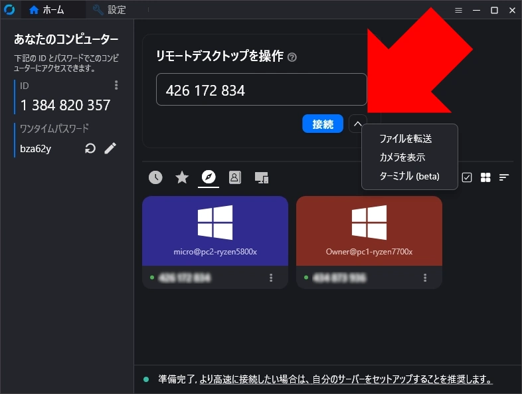Image resolution: width=522 pixels, height=394 pixels.
Task: Select ターミナル (beta) from the menu
Action: (x=410, y=176)
